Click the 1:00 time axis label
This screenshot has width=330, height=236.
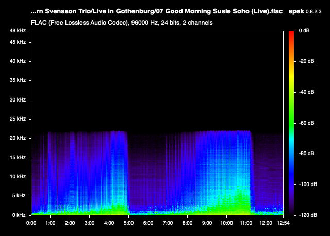point(51,223)
